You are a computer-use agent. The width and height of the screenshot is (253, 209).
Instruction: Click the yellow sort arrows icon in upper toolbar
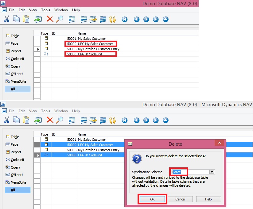click(x=112, y=19)
